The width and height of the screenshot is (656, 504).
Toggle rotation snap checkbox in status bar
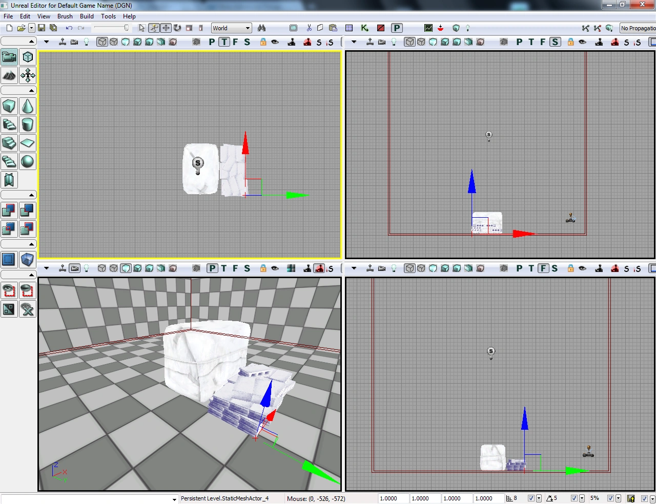tap(574, 498)
